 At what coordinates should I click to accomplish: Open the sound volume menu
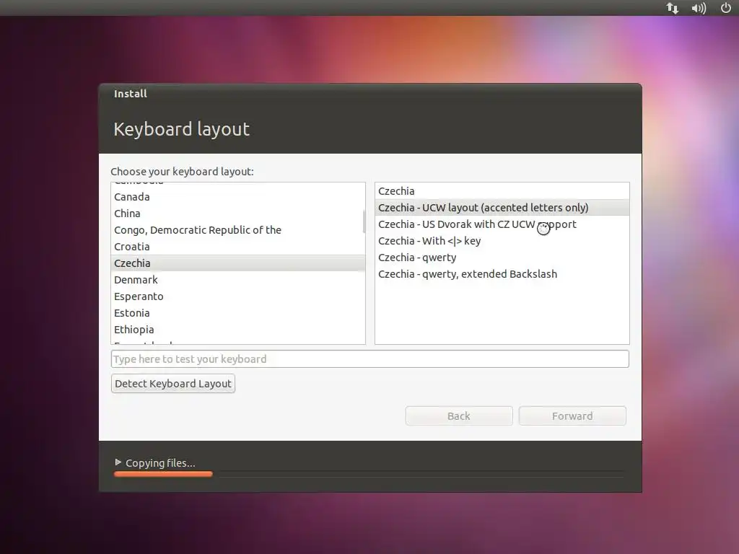[699, 8]
